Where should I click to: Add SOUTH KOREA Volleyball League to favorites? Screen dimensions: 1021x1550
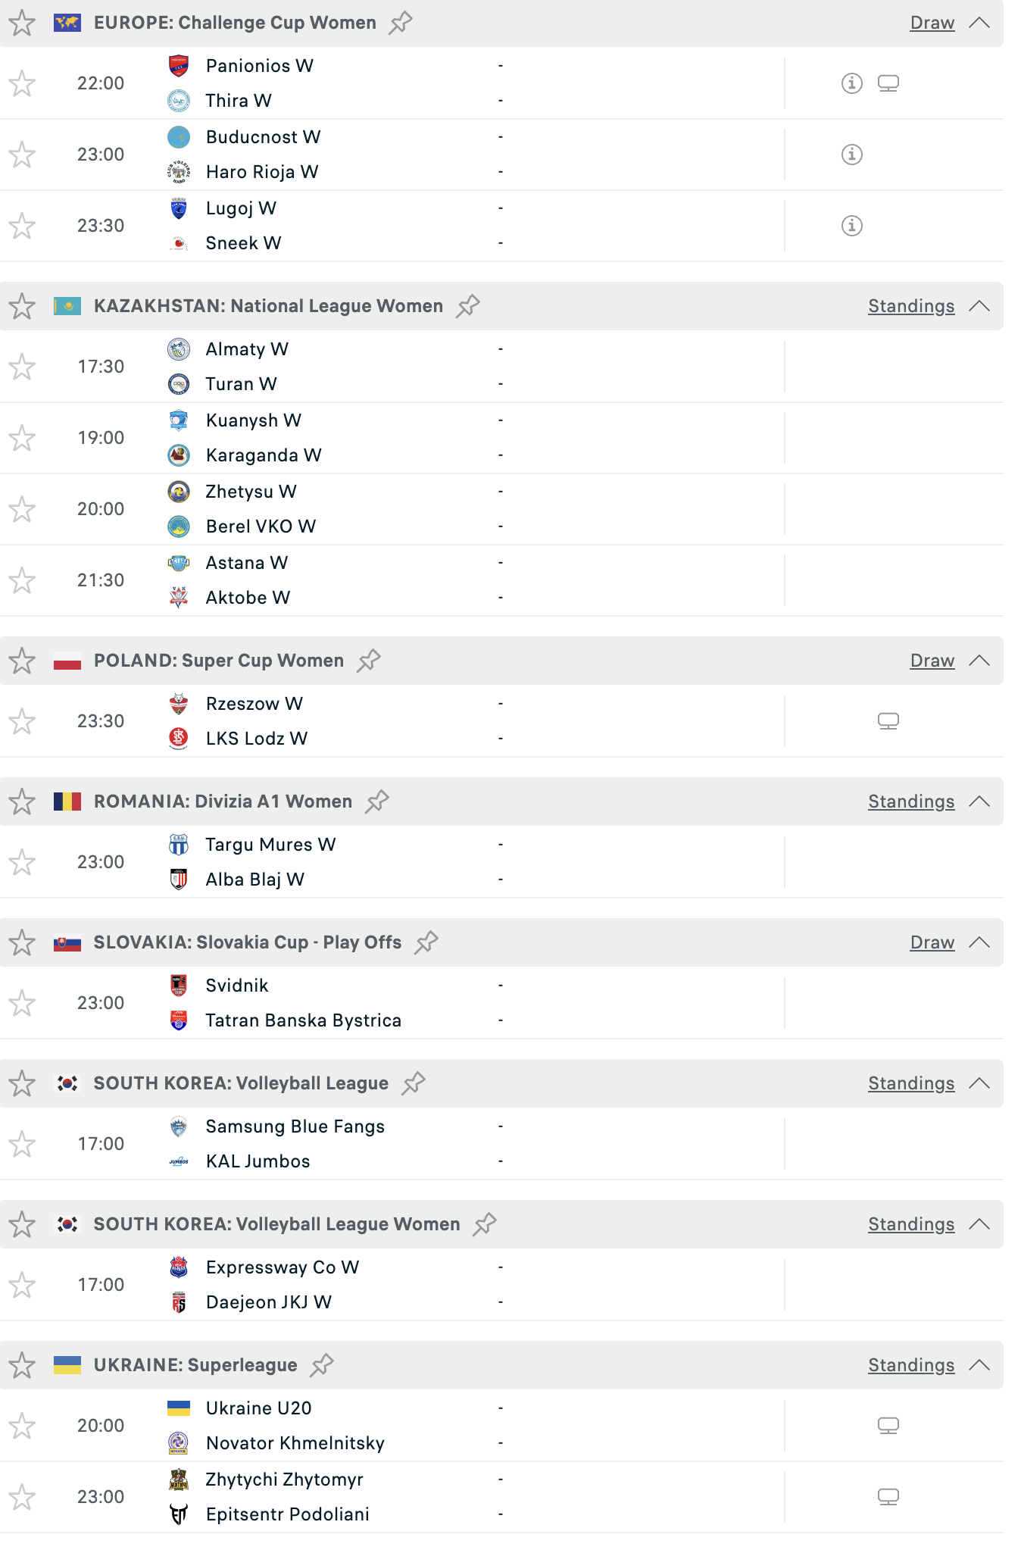22,1083
